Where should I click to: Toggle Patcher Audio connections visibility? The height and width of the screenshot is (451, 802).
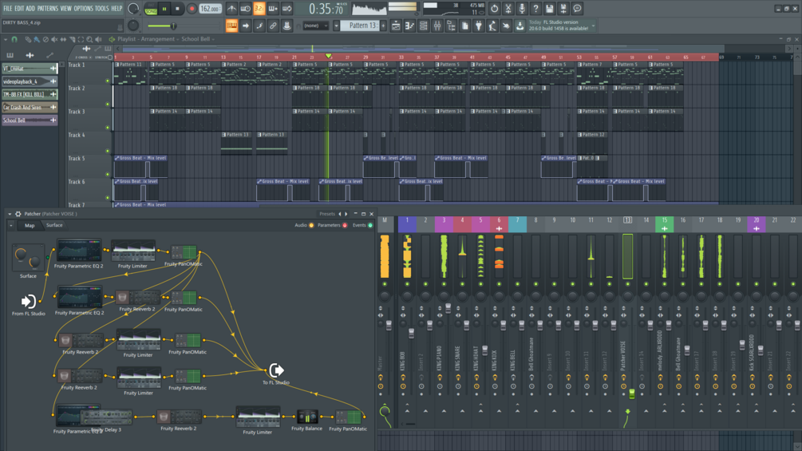311,225
